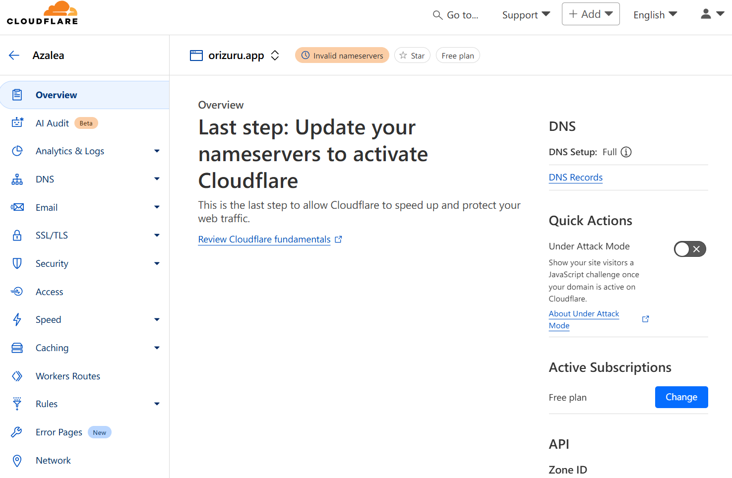Expand the Caching submenu arrow
This screenshot has width=732, height=478.
coord(157,348)
